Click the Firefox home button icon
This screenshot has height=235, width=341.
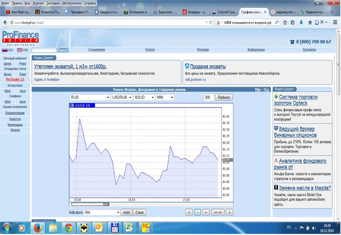311,22
